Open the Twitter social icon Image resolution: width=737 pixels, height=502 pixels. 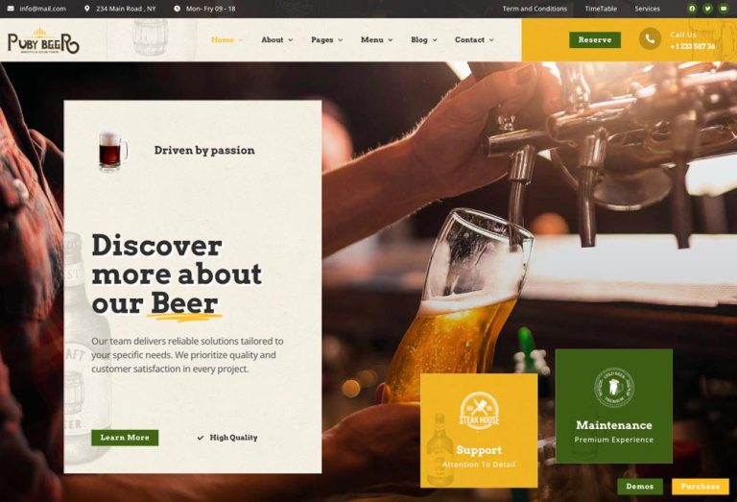point(707,9)
